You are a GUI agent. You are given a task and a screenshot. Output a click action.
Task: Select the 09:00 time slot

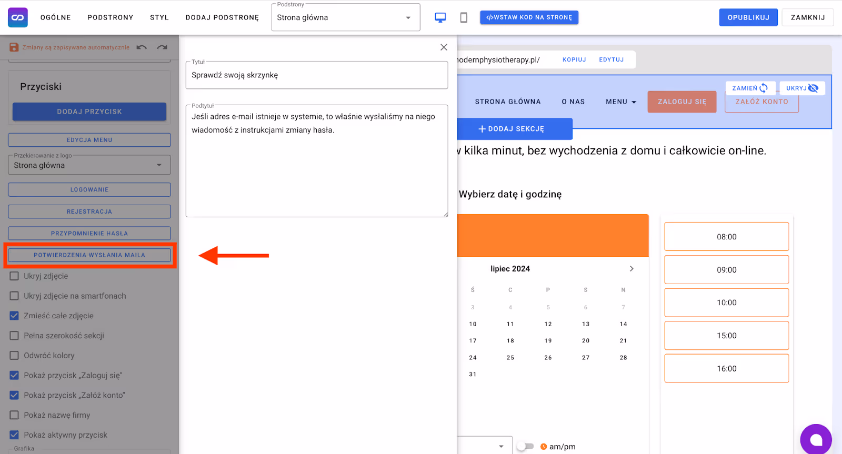pyautogui.click(x=726, y=270)
